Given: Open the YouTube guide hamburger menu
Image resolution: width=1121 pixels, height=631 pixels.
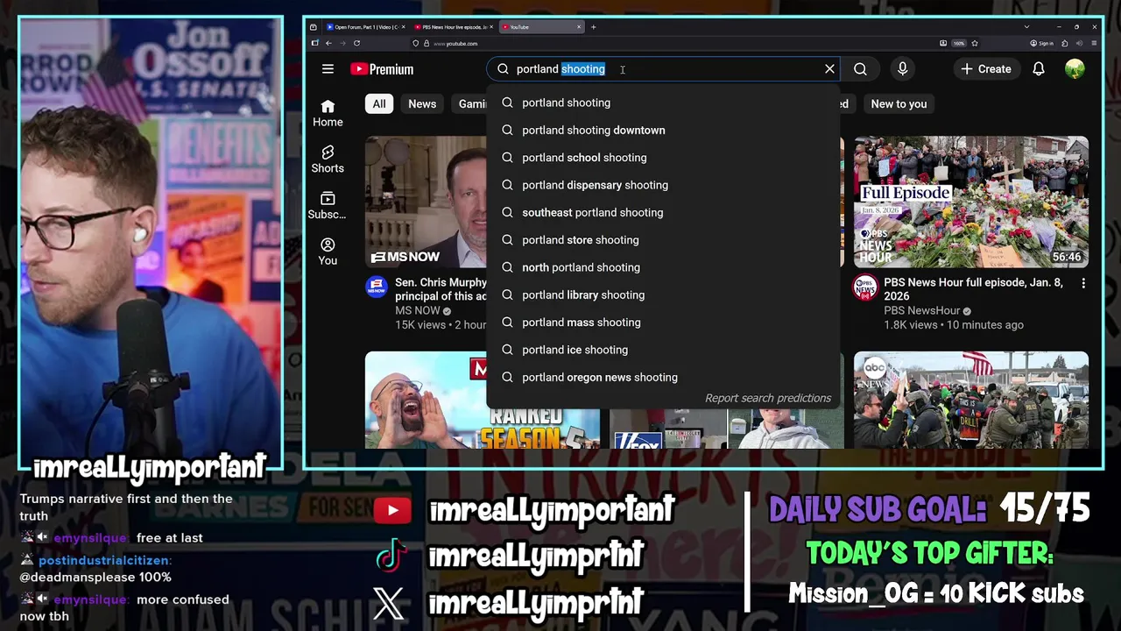Looking at the screenshot, I should point(328,69).
